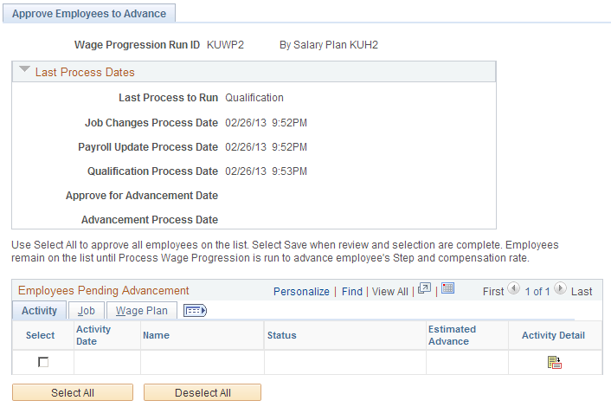The width and height of the screenshot is (611, 407).
Task: Sort by Status column header
Action: [x=282, y=335]
